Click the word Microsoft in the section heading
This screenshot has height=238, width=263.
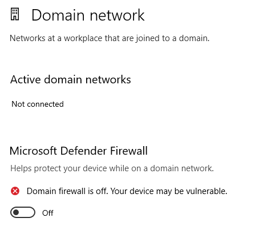point(33,151)
